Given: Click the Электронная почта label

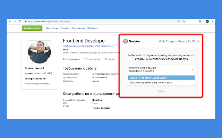Looking at the screenshot, I should coord(35,79).
